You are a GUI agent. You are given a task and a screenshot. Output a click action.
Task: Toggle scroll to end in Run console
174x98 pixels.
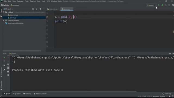coord(8,68)
